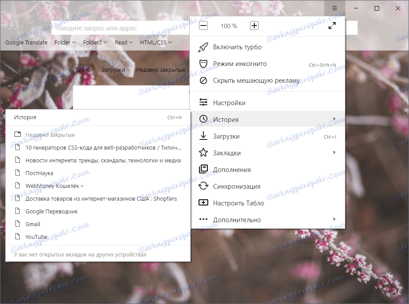Viewport: 409px width, 304px height.
Task: Switch to the Табло tab
Action: [84, 69]
